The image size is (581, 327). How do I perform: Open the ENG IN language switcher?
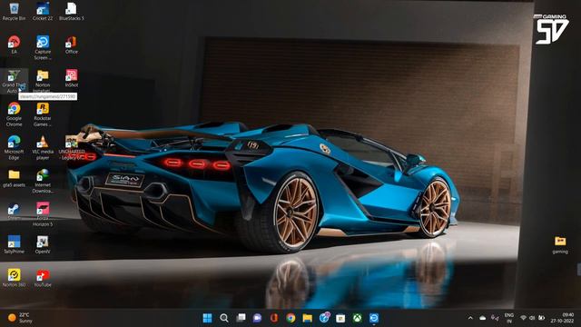tap(509, 318)
